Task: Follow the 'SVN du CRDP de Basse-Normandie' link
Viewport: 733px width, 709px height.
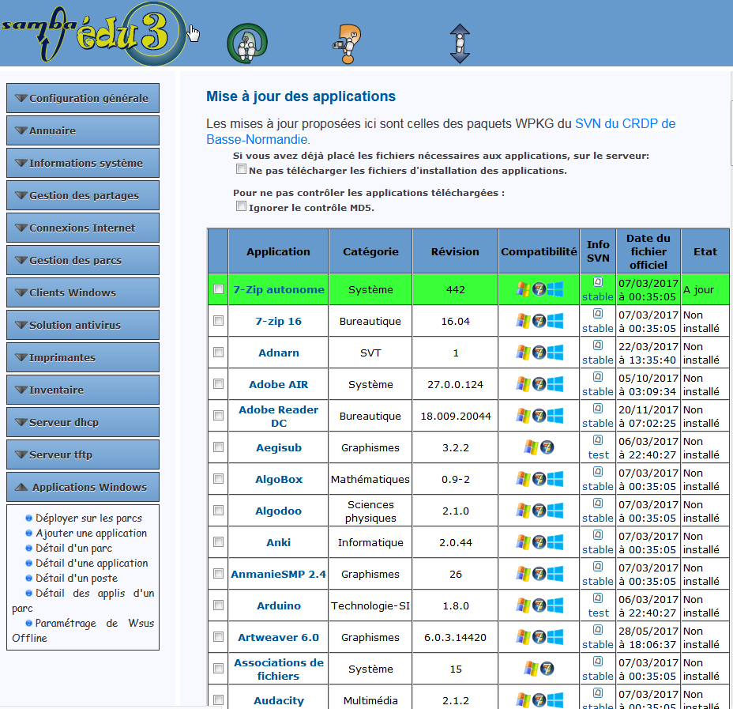Action: (441, 131)
